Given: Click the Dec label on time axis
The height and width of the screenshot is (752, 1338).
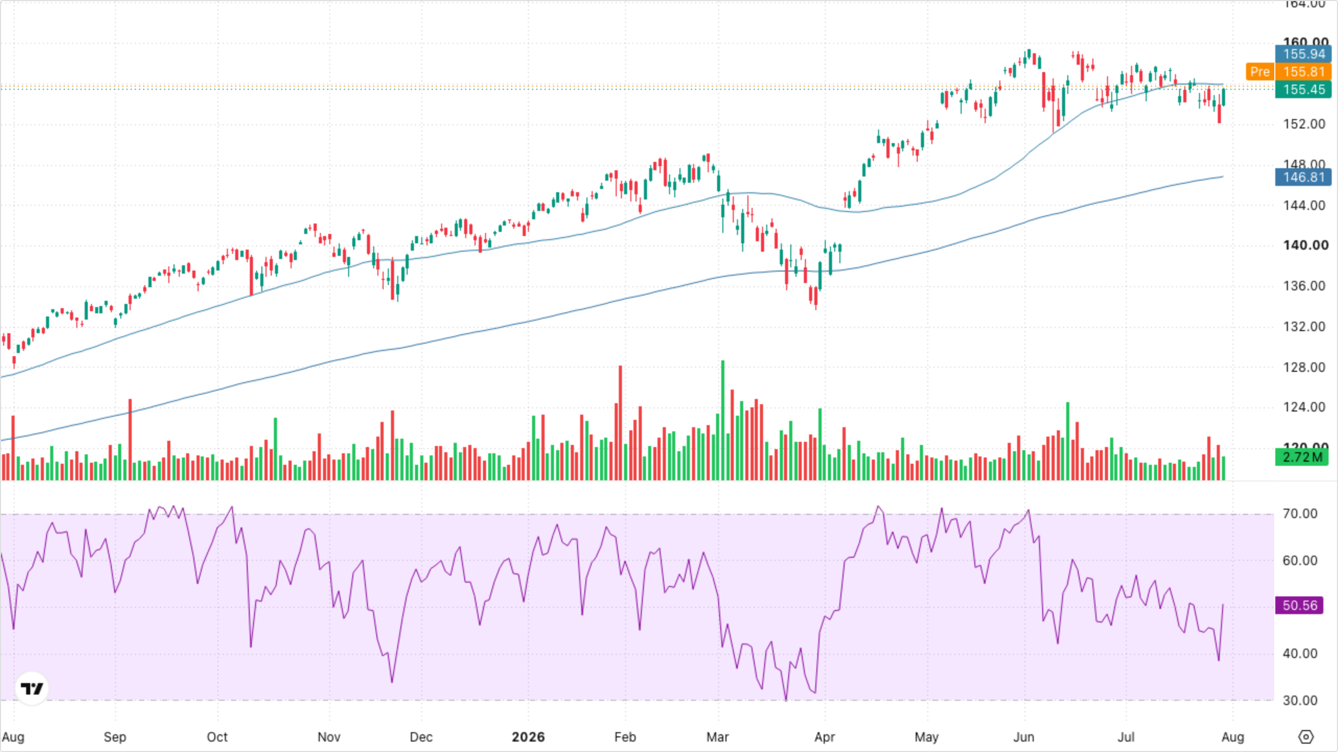Looking at the screenshot, I should [421, 737].
